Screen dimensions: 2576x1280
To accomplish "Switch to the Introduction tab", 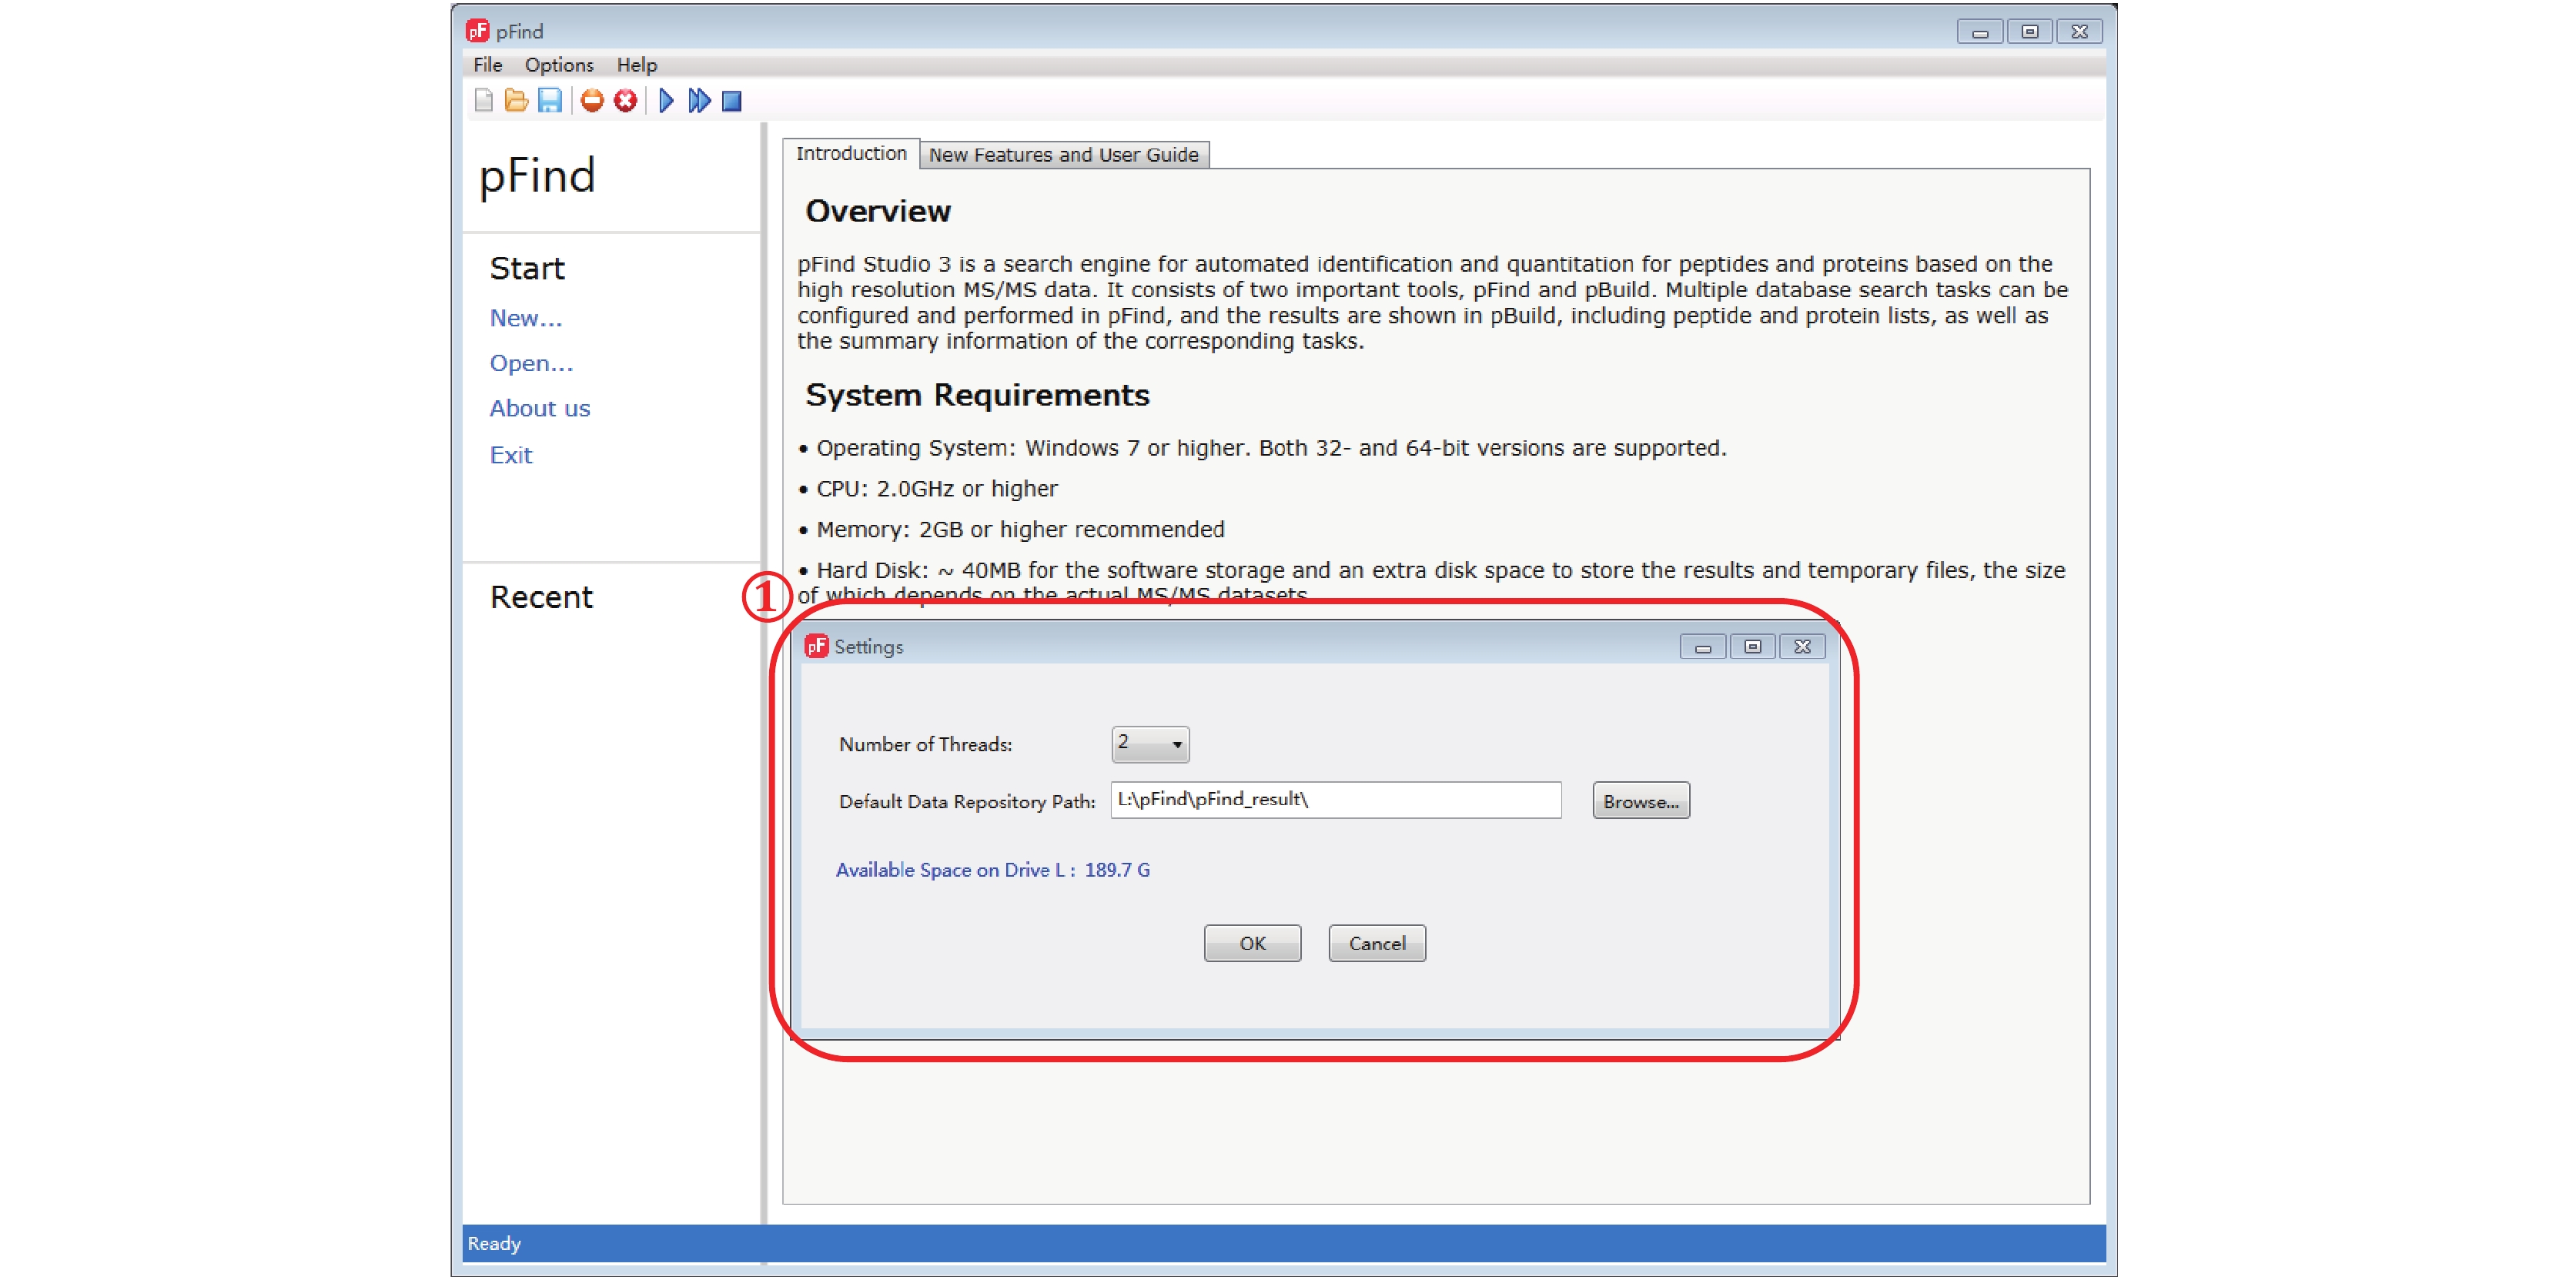I will point(851,154).
